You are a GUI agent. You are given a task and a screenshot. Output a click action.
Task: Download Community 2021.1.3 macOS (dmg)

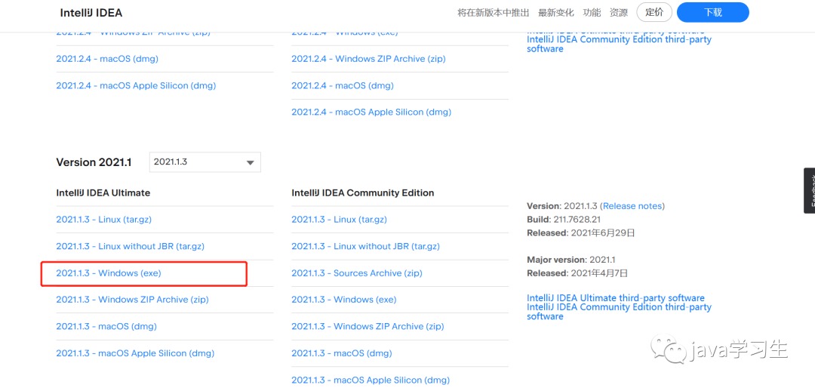[342, 353]
